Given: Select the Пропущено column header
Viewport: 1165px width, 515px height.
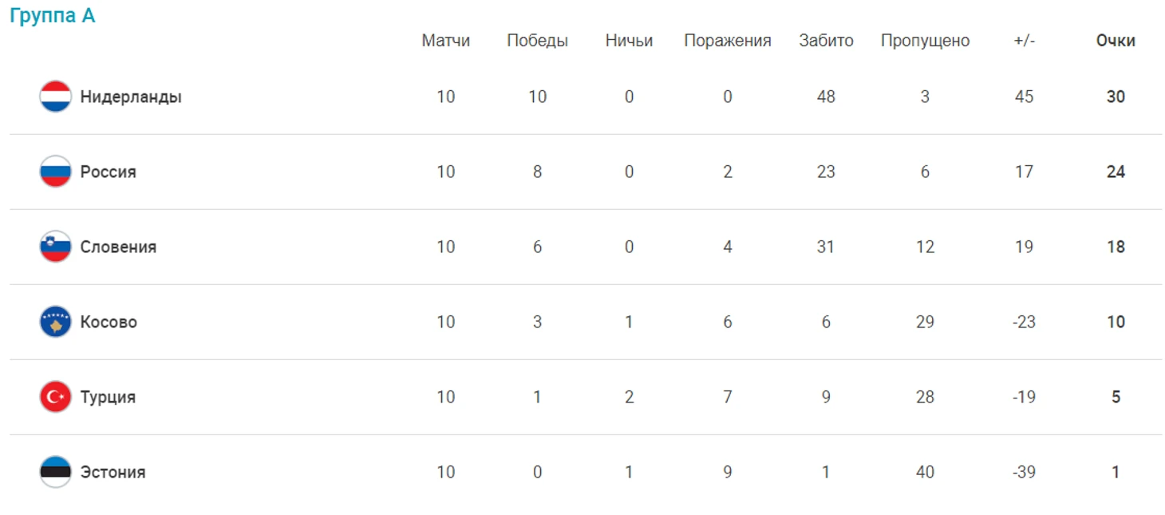Looking at the screenshot, I should coord(925,41).
